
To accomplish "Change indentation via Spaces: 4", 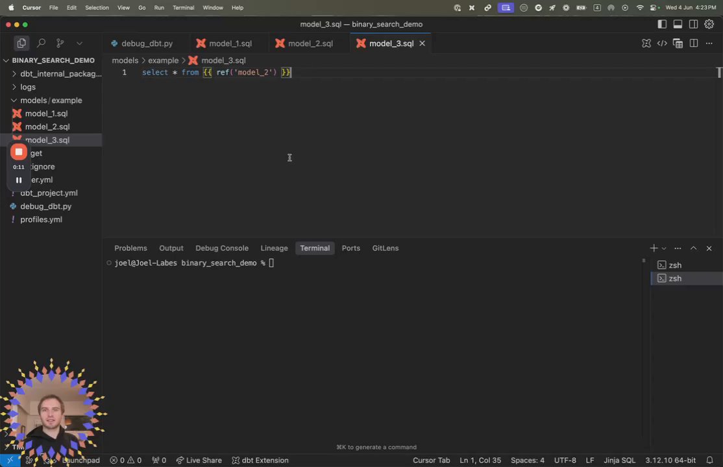I will 527,460.
